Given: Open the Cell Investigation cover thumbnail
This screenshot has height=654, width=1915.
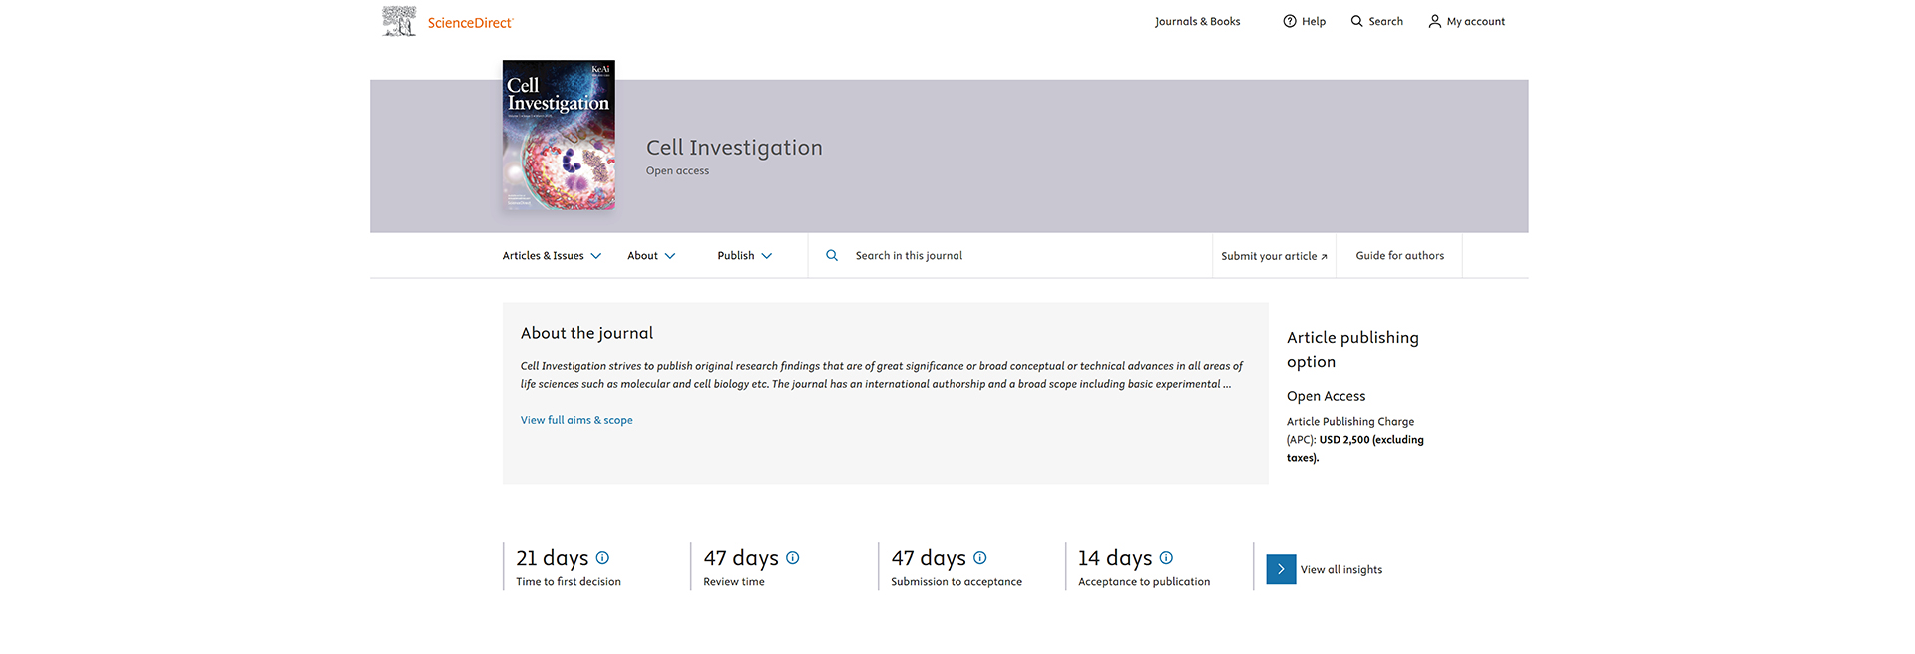Looking at the screenshot, I should (559, 135).
